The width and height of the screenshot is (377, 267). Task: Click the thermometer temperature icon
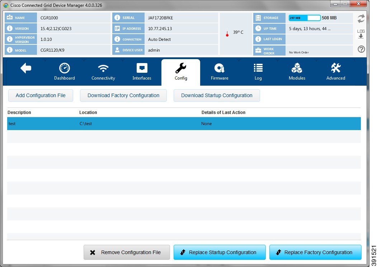click(227, 33)
